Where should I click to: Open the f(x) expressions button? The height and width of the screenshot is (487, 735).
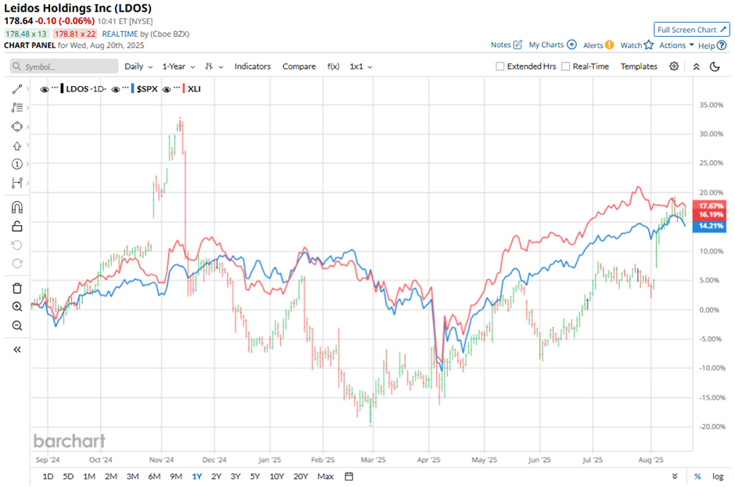(x=333, y=66)
